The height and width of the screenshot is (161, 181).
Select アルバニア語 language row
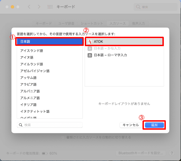click(50, 91)
